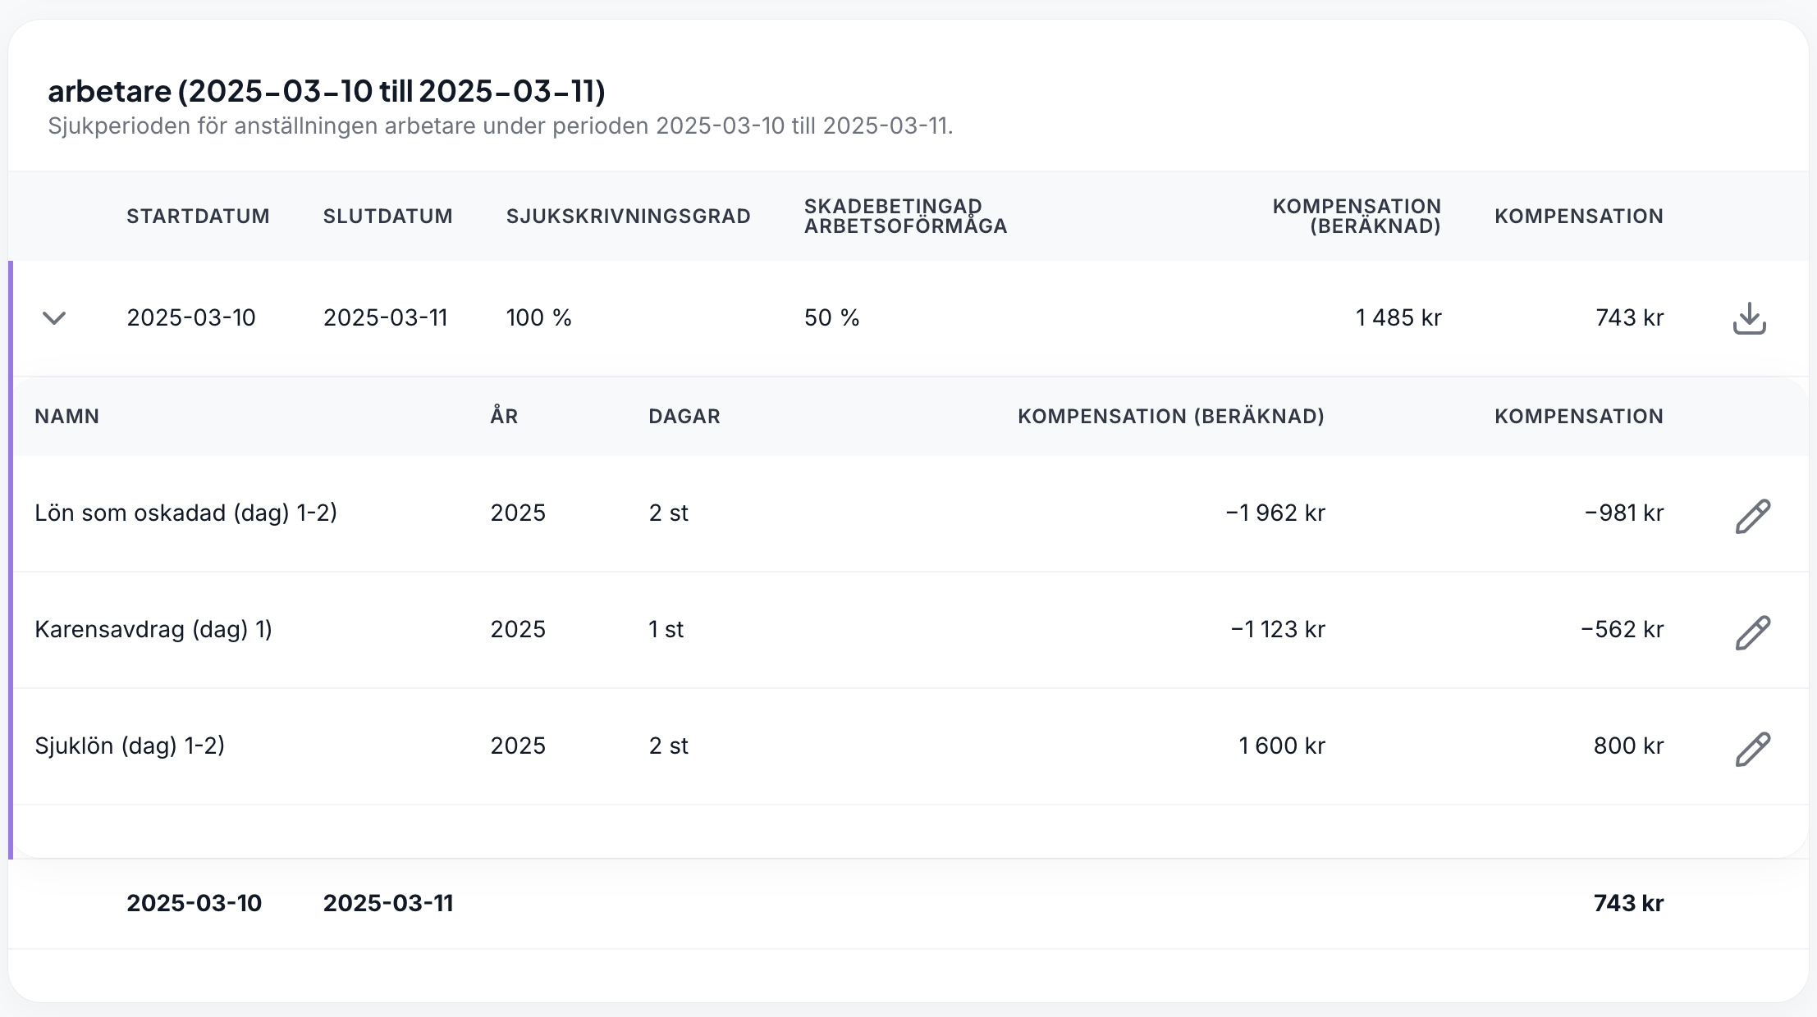Click the Startdatum column header
The image size is (1817, 1017).
[x=198, y=217]
